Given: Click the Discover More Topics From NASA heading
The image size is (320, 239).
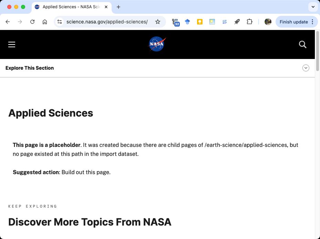Looking at the screenshot, I should 90,222.
